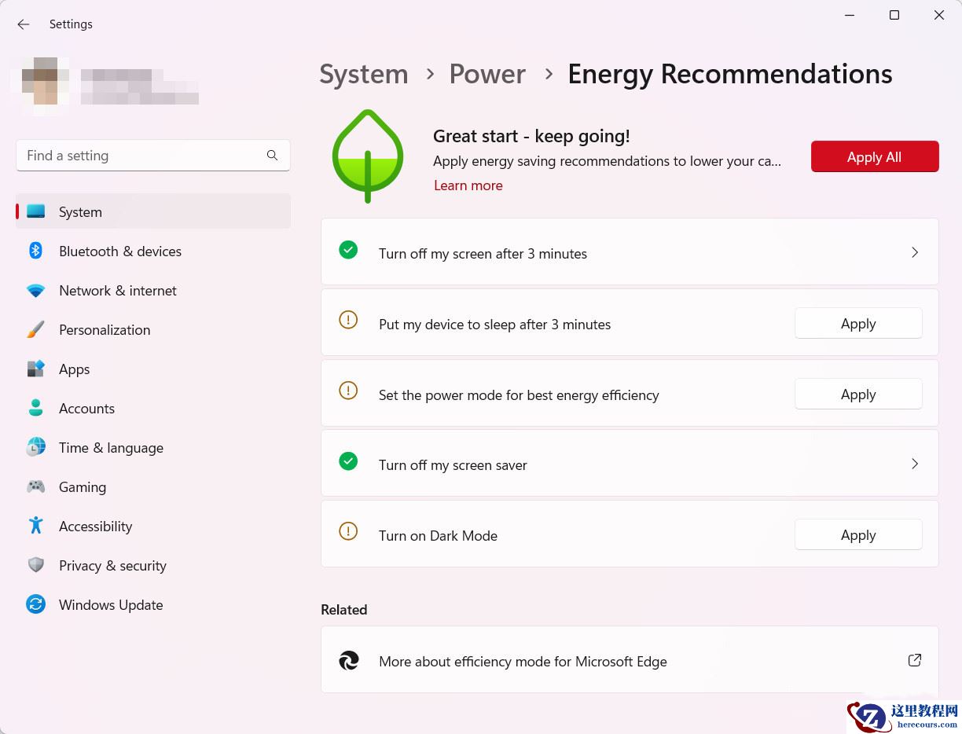Click the Microsoft Edge icon under Related
Viewport: 962px width, 734px height.
click(349, 661)
